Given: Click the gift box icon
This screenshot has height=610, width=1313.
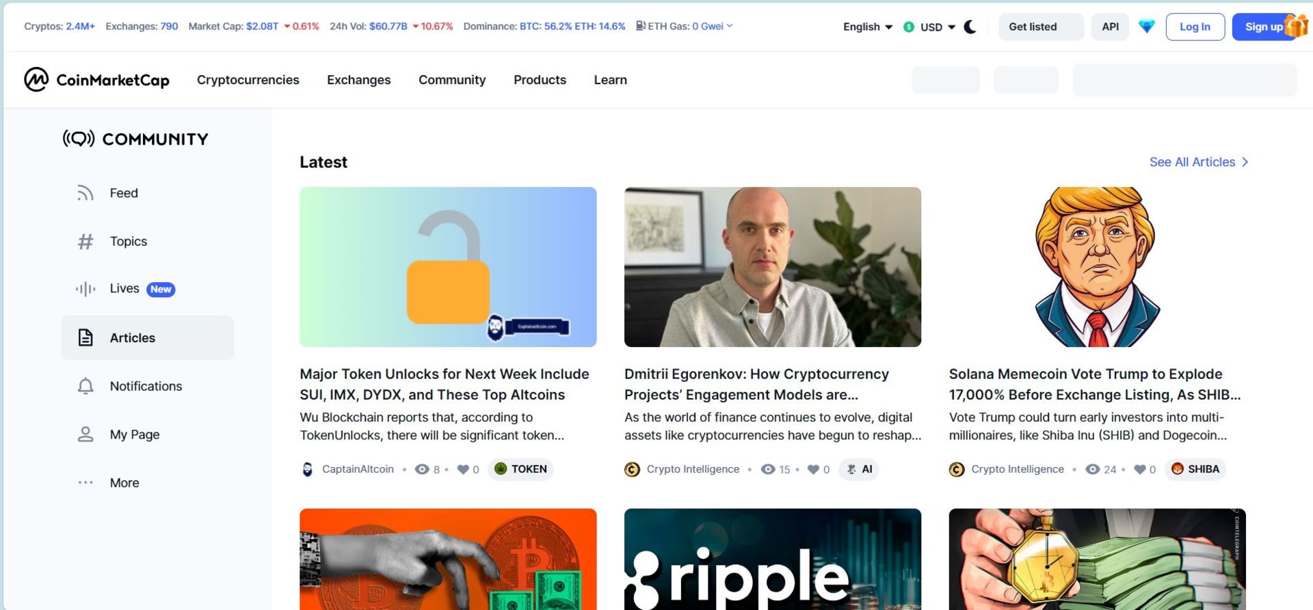Looking at the screenshot, I should click(1296, 26).
